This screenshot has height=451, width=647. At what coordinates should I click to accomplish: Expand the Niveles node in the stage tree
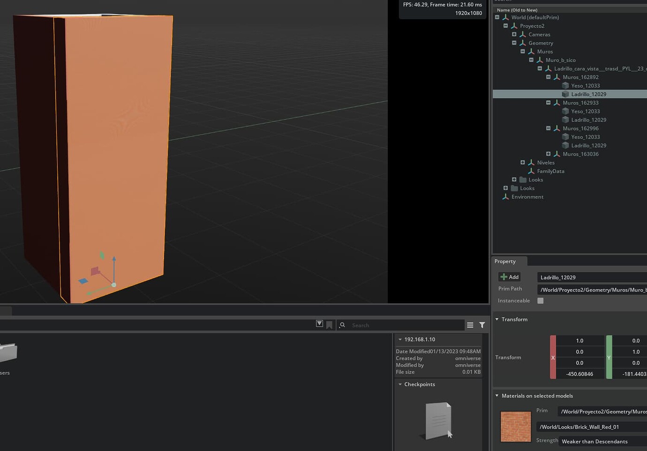[523, 162]
